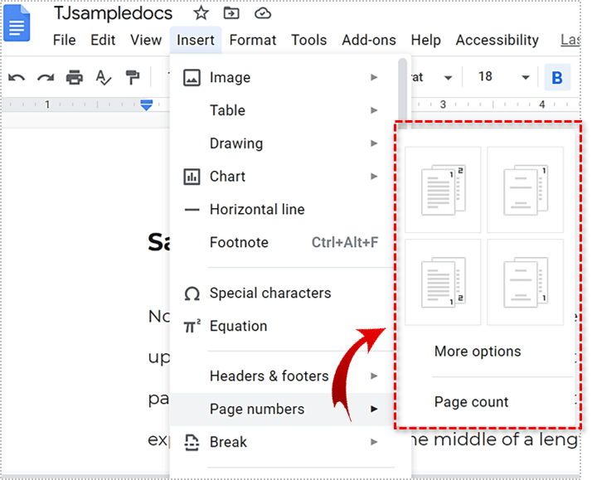
Task: Choose More options for page numbers
Action: tap(478, 352)
